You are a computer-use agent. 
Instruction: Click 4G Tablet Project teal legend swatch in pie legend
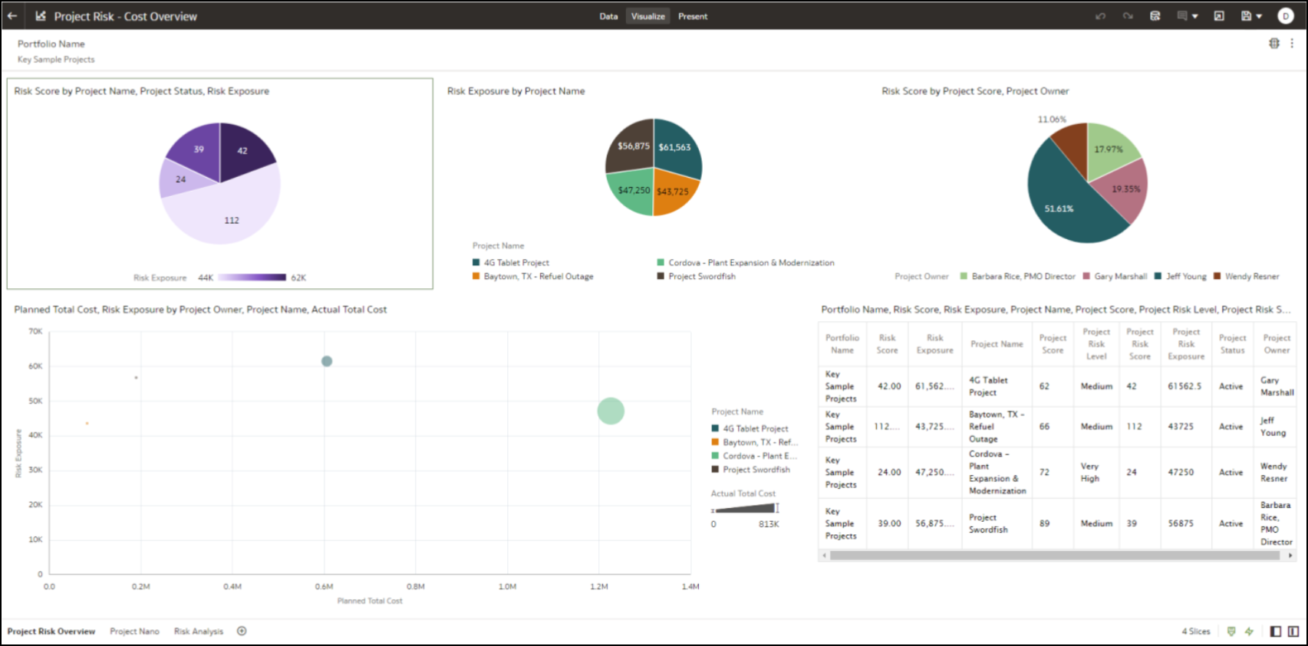(476, 263)
